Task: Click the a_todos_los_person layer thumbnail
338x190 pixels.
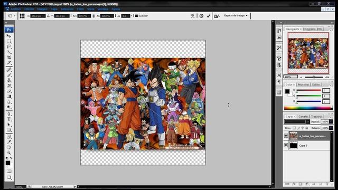Action: (293, 136)
